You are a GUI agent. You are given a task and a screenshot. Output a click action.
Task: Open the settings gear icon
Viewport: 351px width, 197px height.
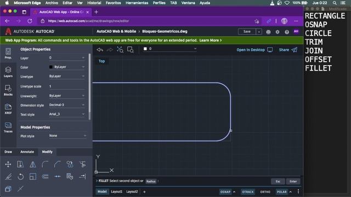coord(278,32)
